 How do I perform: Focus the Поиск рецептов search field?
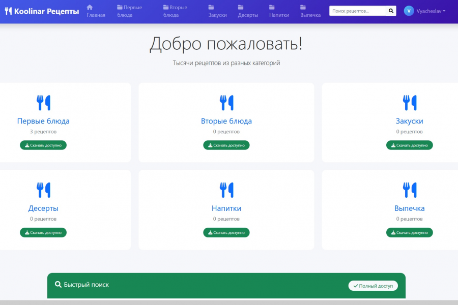click(358, 11)
